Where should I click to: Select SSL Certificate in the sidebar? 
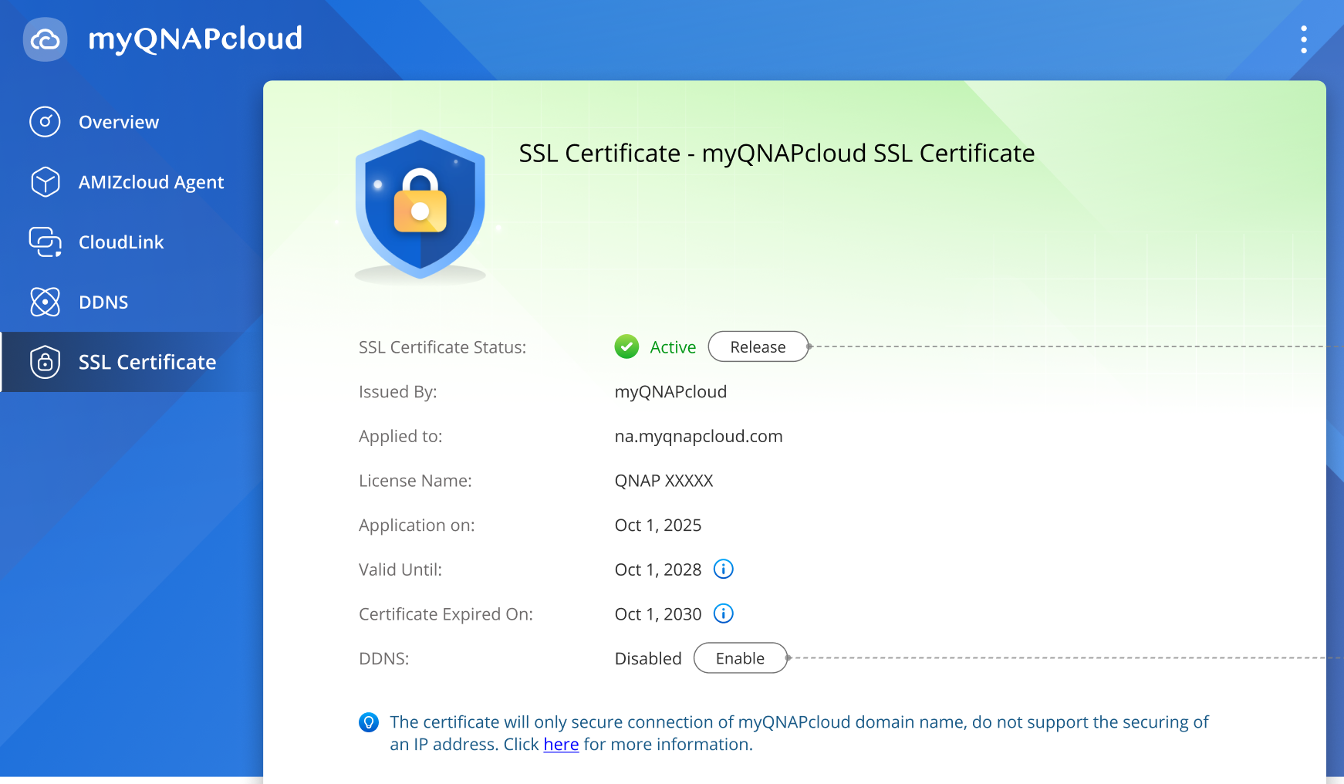tap(147, 362)
